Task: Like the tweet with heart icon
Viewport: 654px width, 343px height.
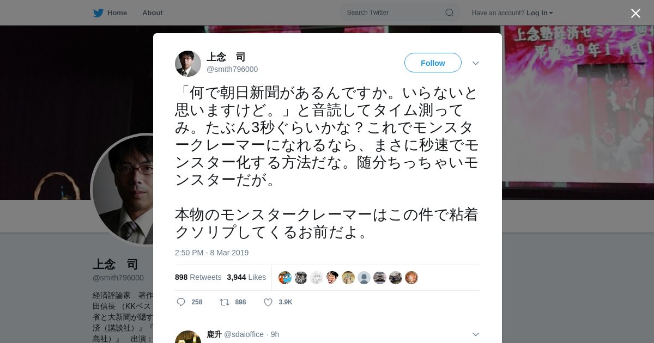Action: coord(268,302)
